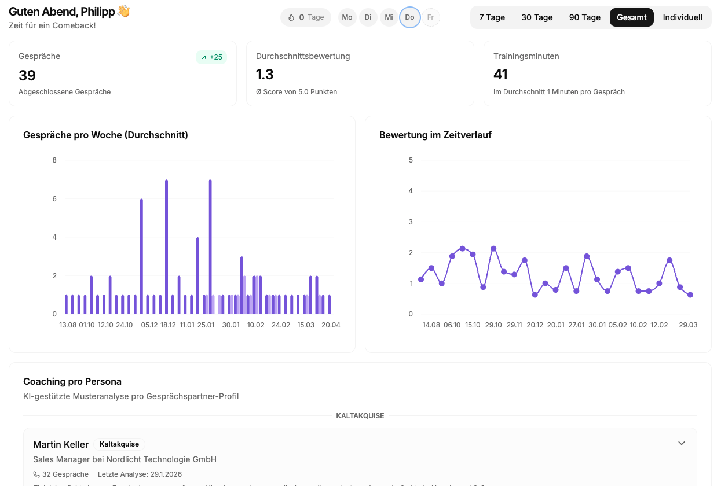Switch to the 30 Tage tab

(x=537, y=17)
